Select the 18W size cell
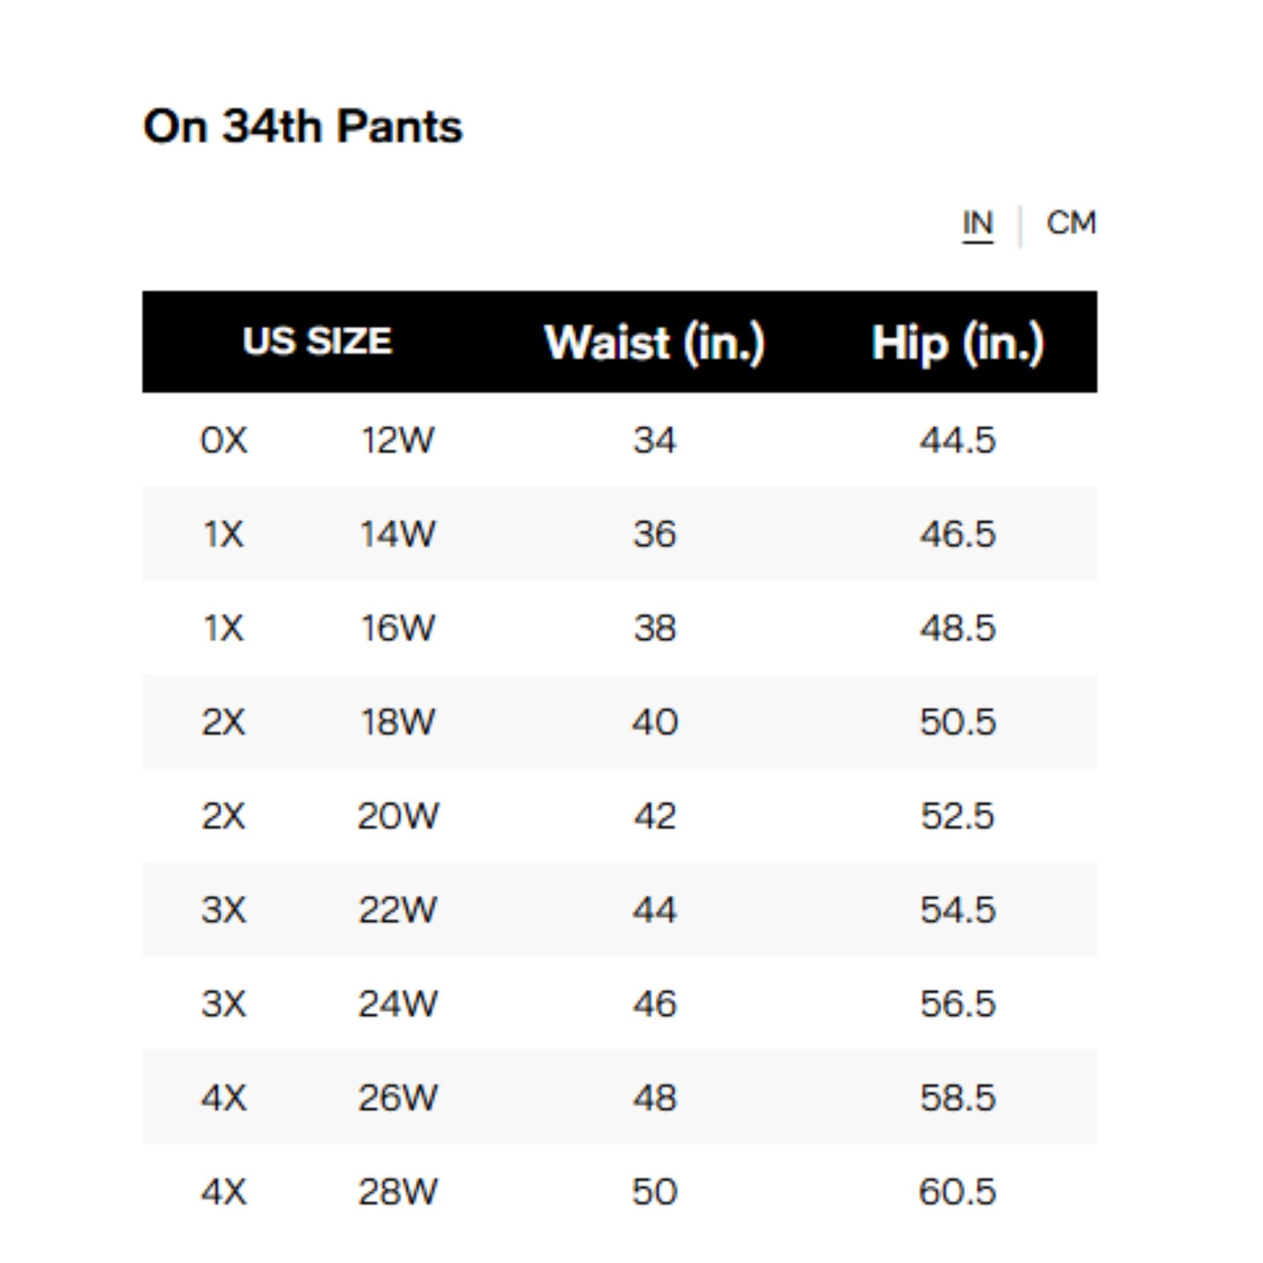The height and width of the screenshot is (1263, 1263). point(397,722)
